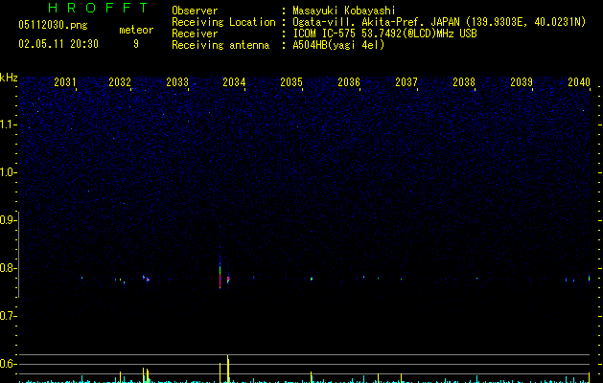This screenshot has height=383, width=603.
Task: Click the 'Receiver' field label
Action: (x=195, y=34)
